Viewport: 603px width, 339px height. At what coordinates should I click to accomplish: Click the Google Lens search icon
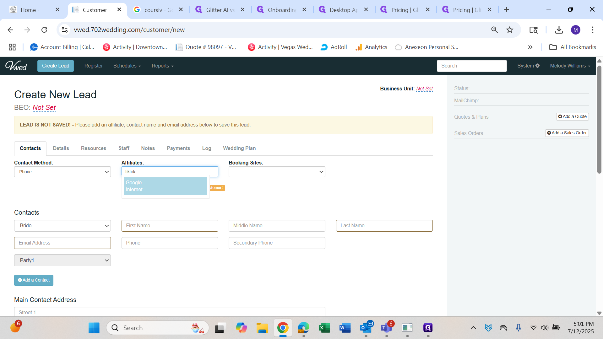(x=533, y=30)
